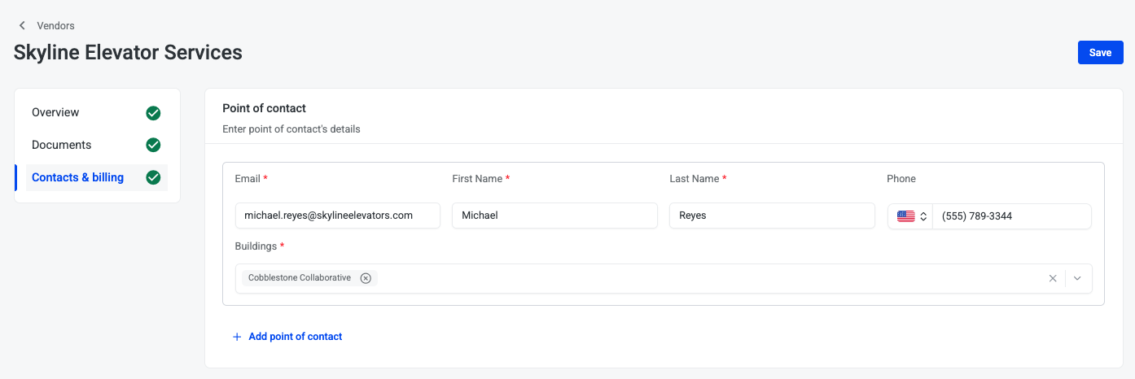Click the green checkmark beside Contacts & billing
This screenshot has height=379, width=1135.
153,177
